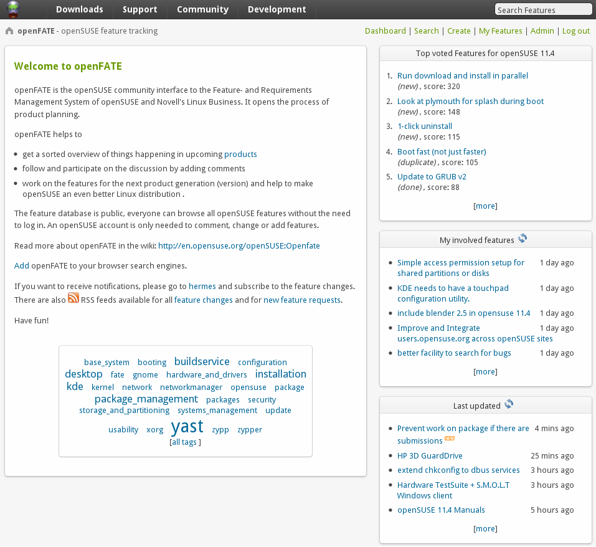
Task: Open the Create feature page
Action: [459, 31]
